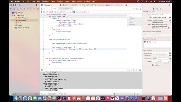Select the ContentView editor tab

(66, 9)
